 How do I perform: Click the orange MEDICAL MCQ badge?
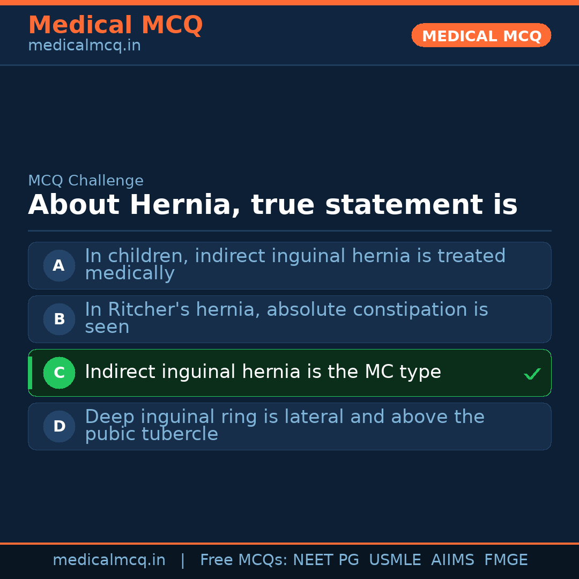click(x=481, y=35)
